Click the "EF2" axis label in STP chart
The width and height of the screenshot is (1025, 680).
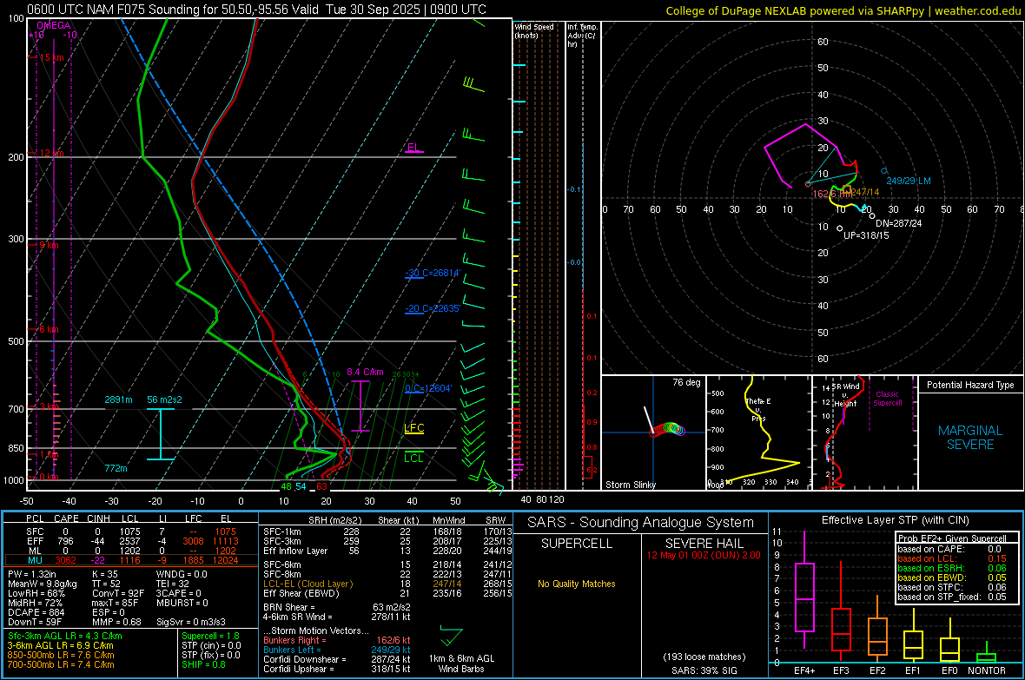[877, 670]
